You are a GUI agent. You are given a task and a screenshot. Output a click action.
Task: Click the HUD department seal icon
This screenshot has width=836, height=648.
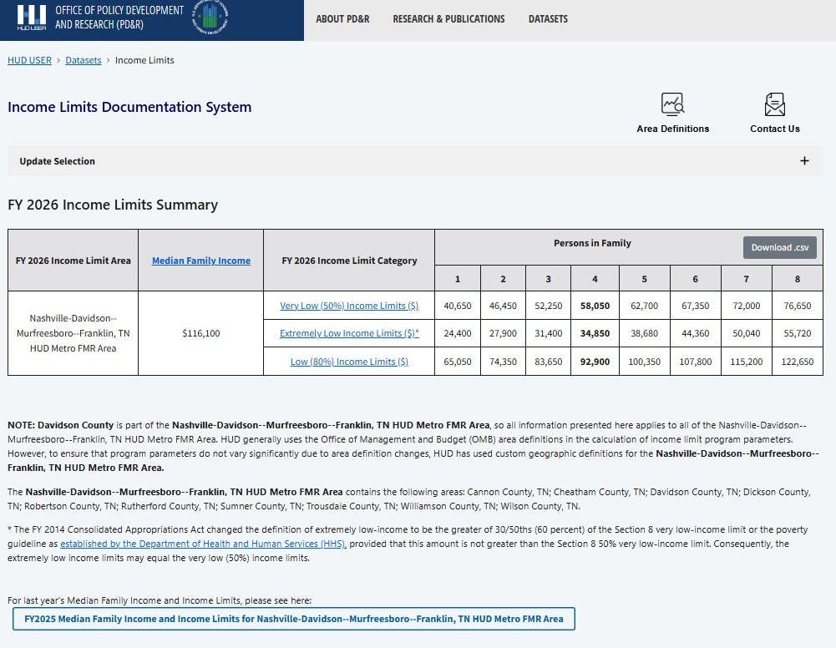click(210, 18)
